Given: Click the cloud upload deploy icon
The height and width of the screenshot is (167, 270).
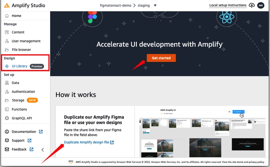Looking at the screenshot, I should coord(252,5).
